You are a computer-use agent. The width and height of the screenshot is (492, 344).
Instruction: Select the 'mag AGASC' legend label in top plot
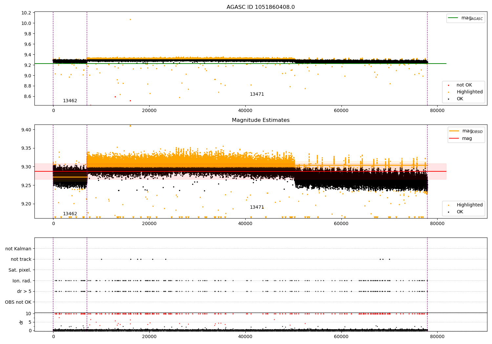[472, 18]
